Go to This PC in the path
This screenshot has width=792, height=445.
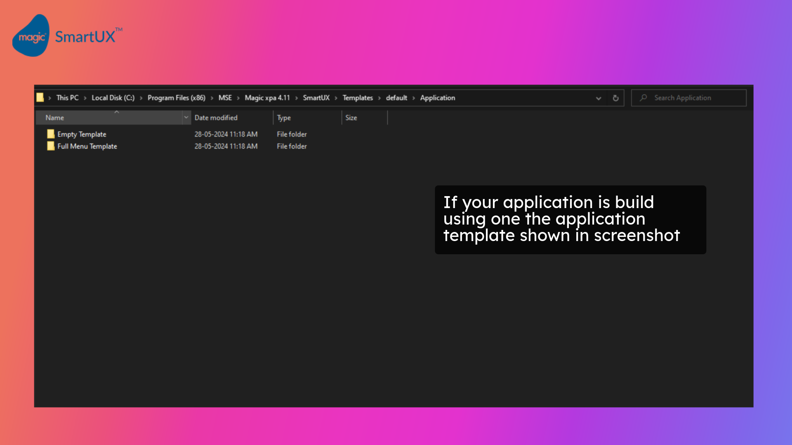(67, 98)
